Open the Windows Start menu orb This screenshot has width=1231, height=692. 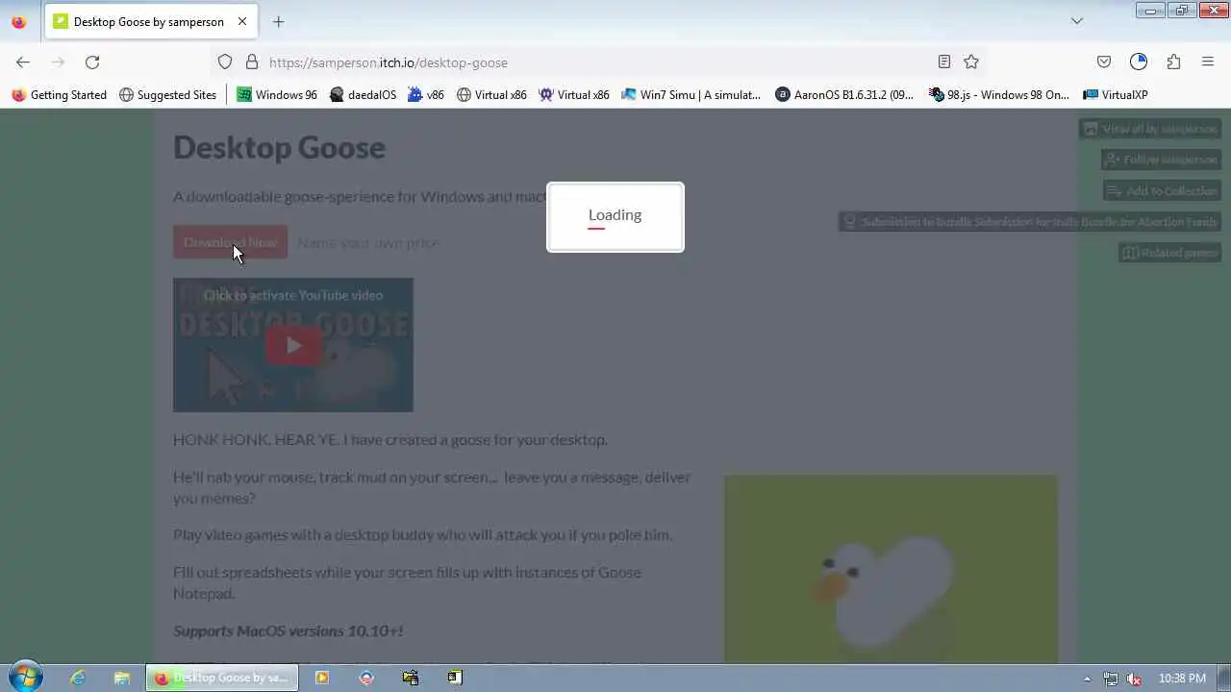coord(26,677)
